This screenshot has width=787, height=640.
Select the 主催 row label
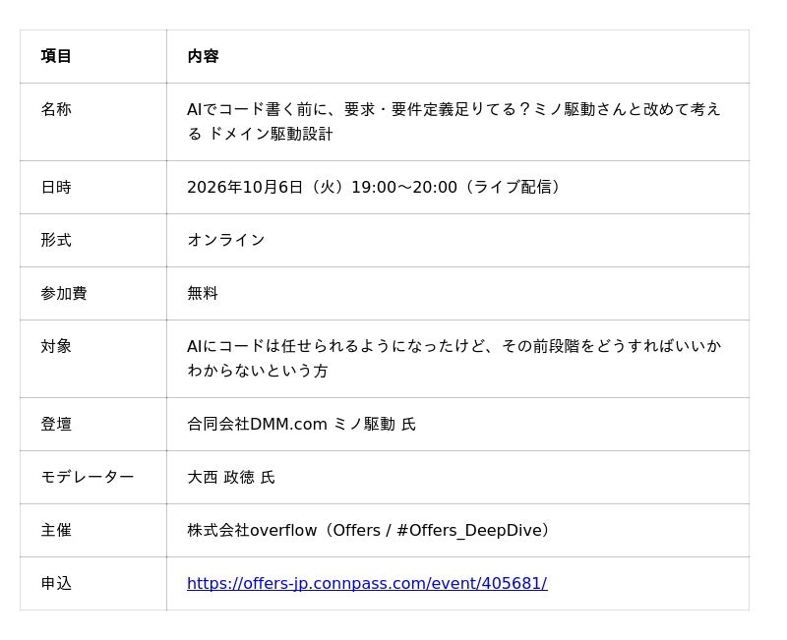pos(56,530)
